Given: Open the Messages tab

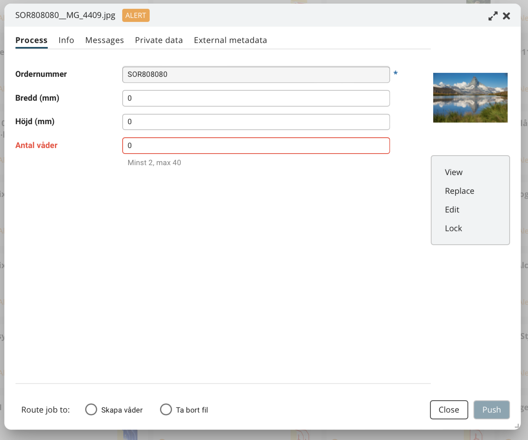Looking at the screenshot, I should point(104,40).
